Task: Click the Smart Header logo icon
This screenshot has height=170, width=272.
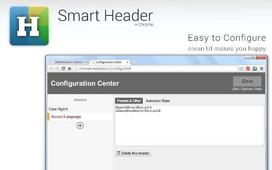Action: pyautogui.click(x=29, y=26)
